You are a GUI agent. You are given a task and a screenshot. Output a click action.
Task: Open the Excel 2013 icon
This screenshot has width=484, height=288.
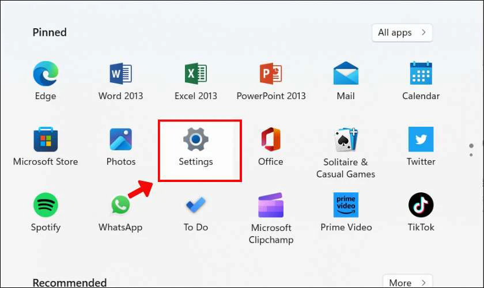coord(196,74)
